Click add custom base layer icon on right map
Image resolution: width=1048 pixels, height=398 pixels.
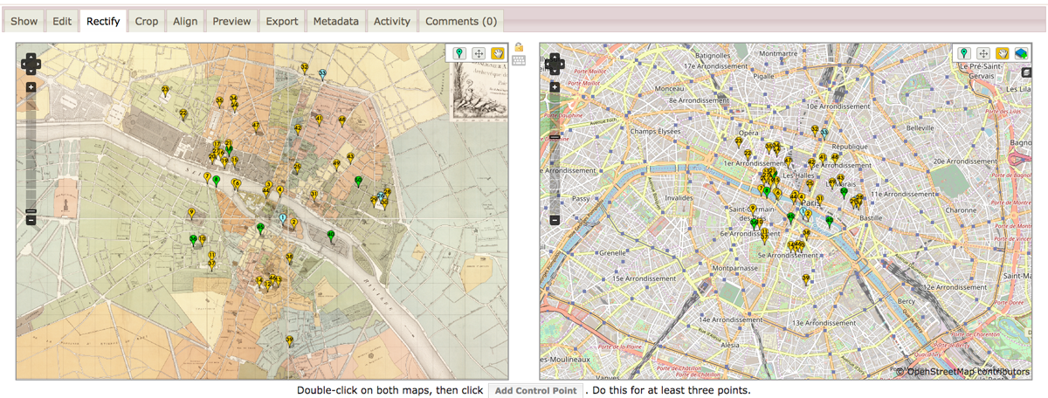1021,53
